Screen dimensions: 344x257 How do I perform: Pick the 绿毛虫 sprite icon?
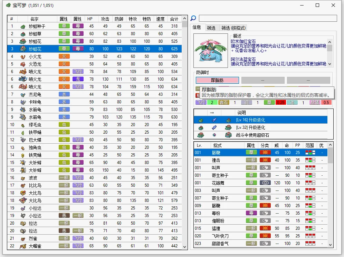[x=23, y=125]
